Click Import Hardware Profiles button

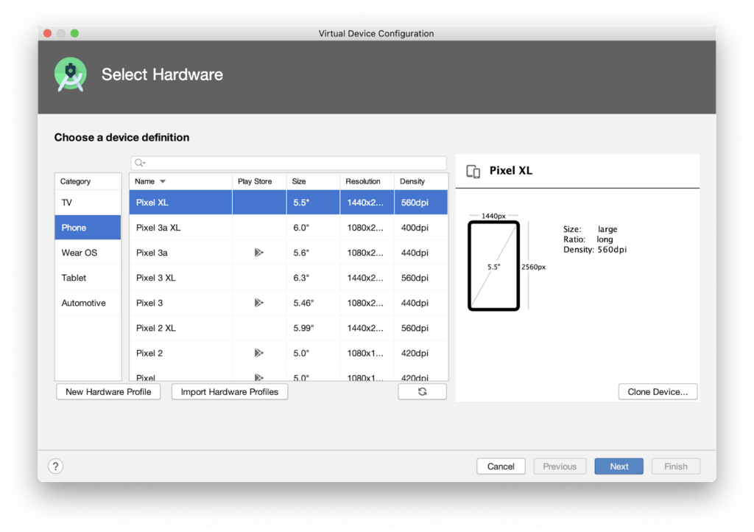coord(230,392)
